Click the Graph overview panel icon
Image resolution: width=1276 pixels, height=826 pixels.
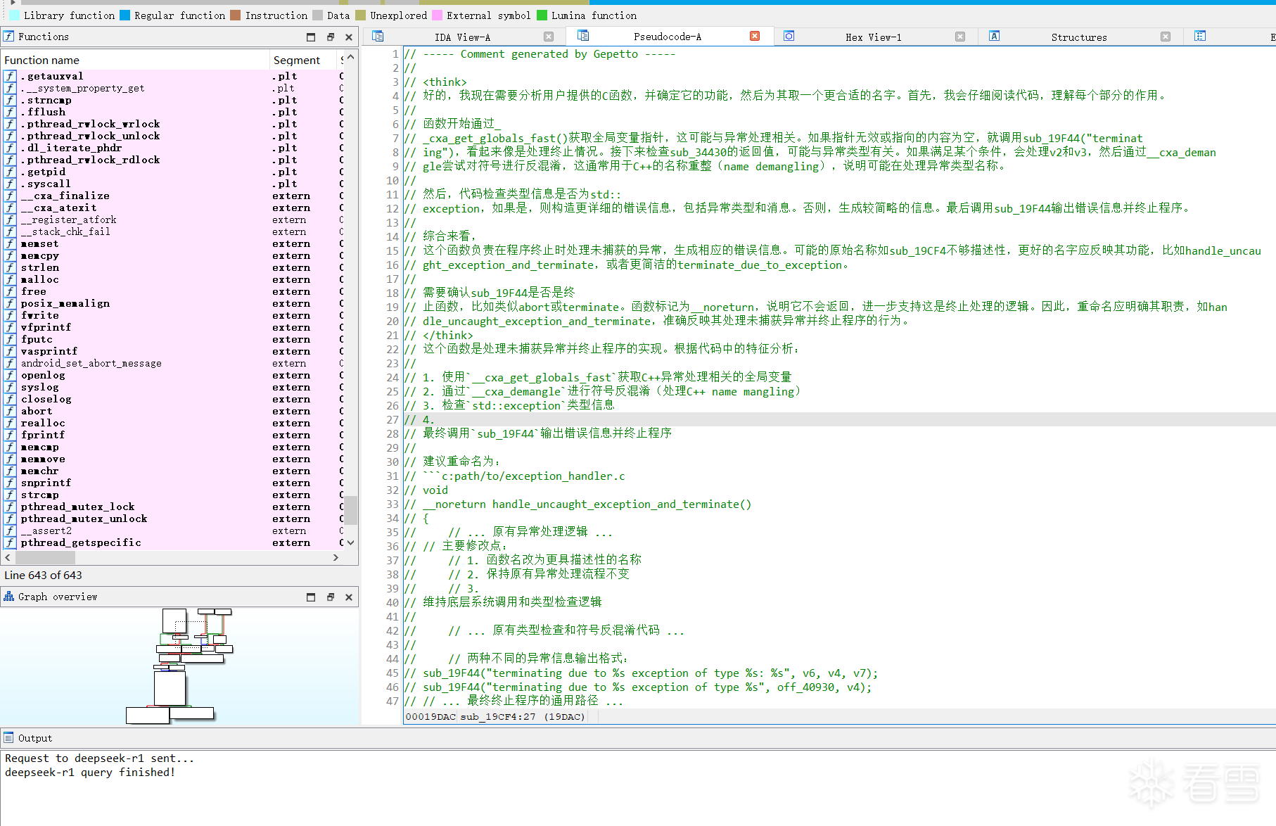click(8, 597)
